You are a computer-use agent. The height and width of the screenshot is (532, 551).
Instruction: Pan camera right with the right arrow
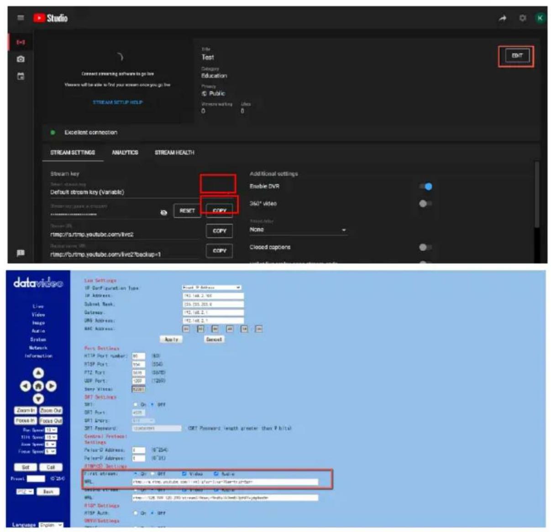pyautogui.click(x=51, y=386)
